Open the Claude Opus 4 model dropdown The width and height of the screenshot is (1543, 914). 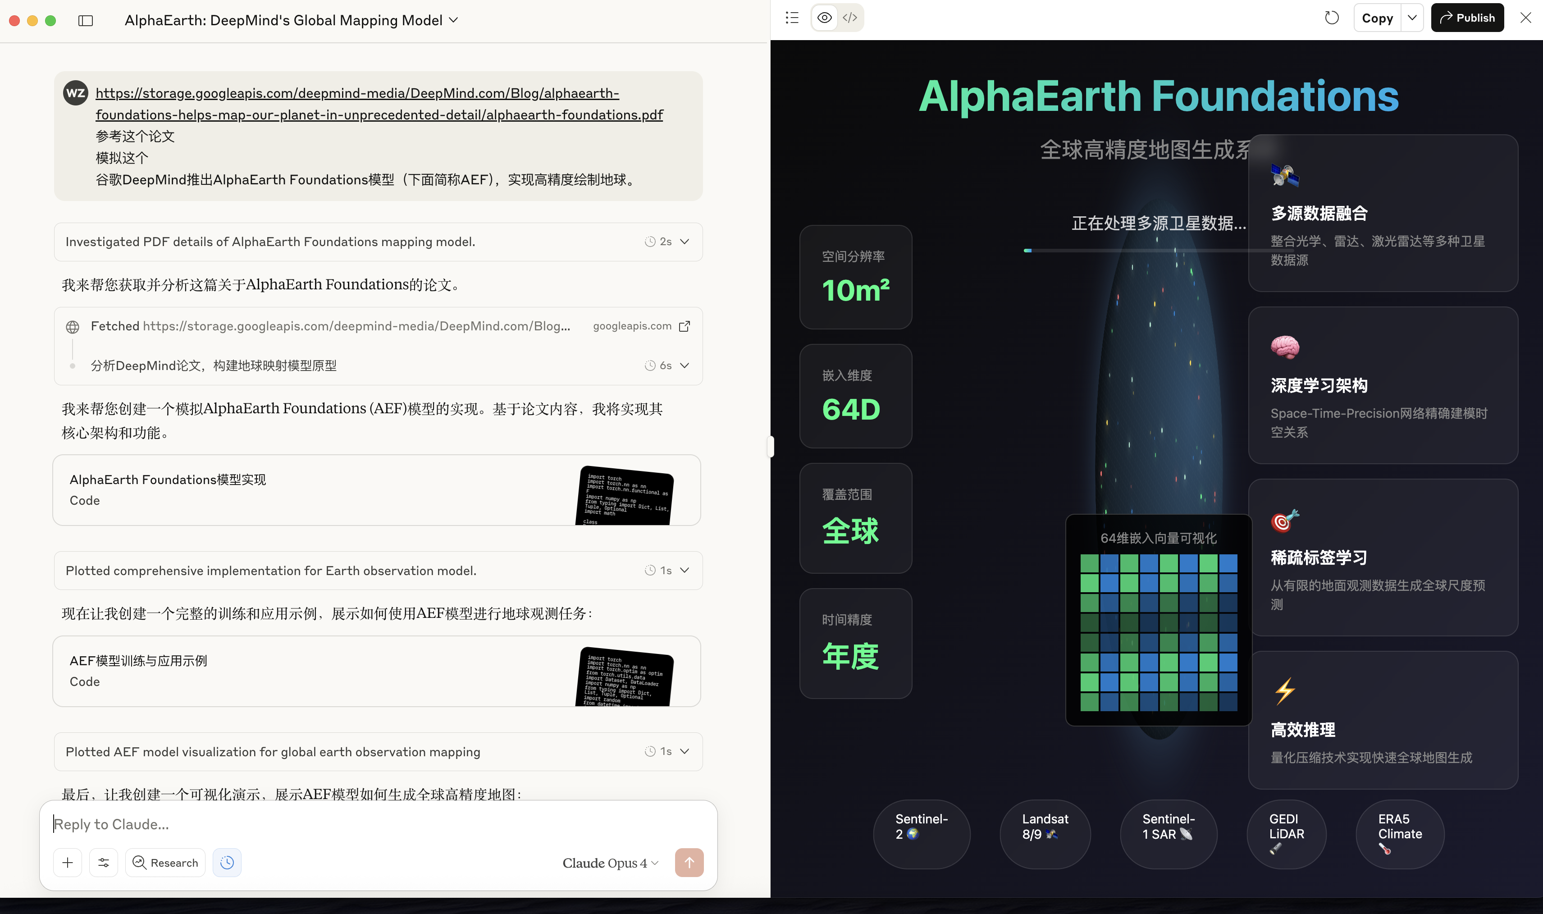pyautogui.click(x=609, y=863)
